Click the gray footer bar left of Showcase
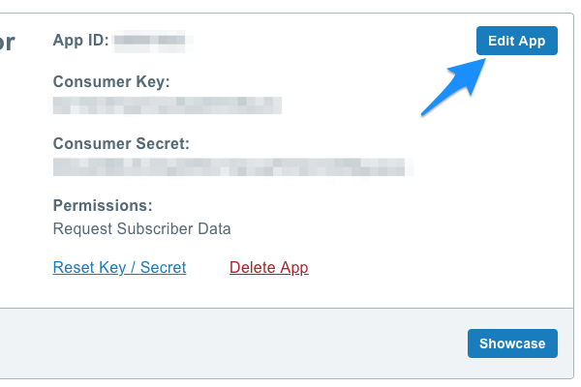581x387 pixels. click(232, 343)
